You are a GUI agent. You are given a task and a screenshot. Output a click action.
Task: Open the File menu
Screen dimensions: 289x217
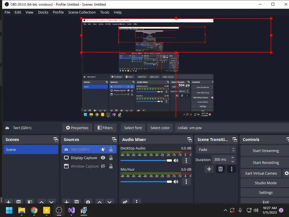(7, 12)
